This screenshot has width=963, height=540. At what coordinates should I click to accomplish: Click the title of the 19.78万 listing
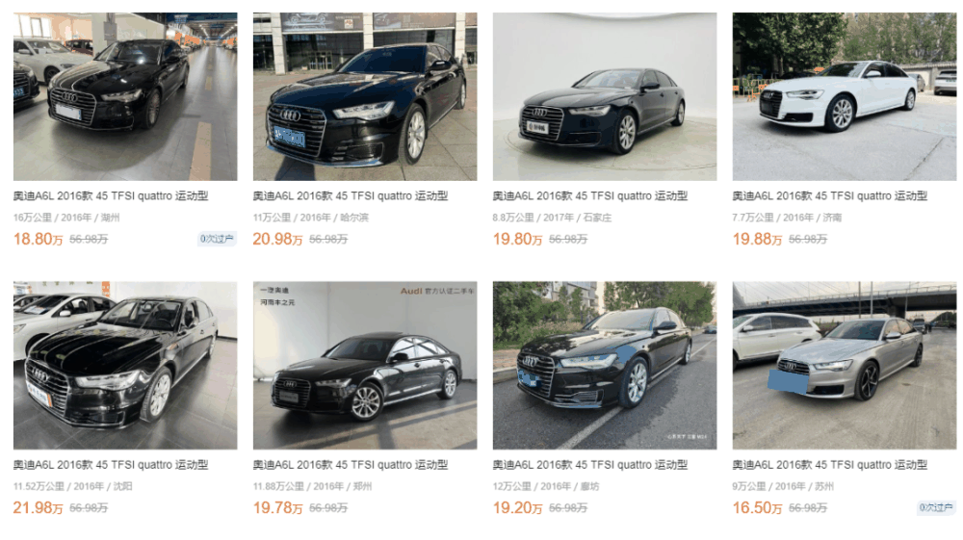[x=351, y=465]
